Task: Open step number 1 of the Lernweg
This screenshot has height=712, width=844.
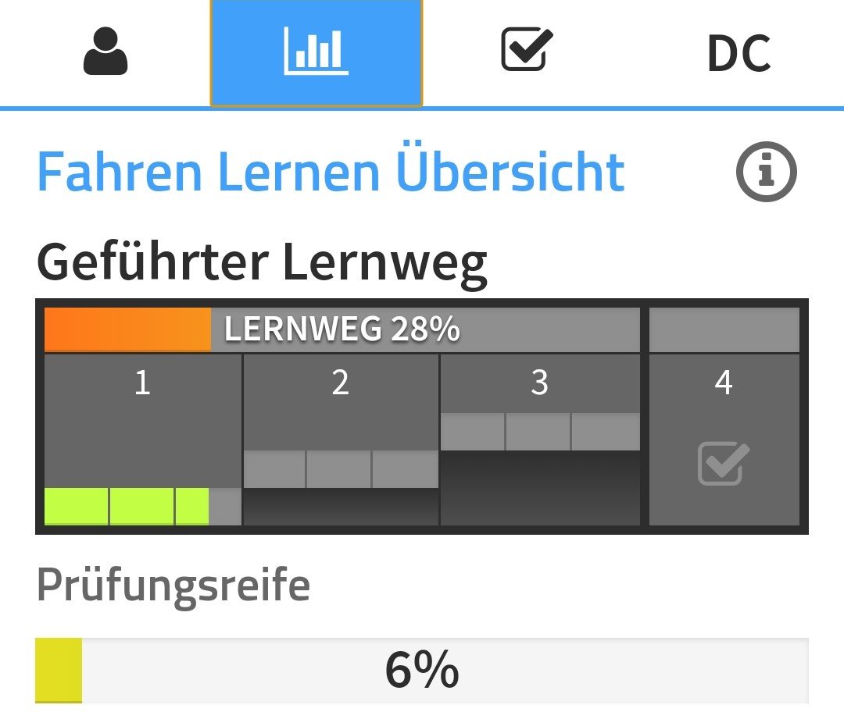Action: point(142,384)
